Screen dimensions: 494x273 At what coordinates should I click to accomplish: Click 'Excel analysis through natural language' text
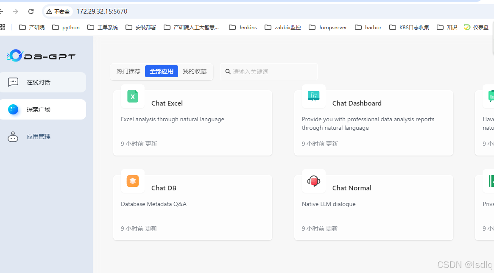173,120
